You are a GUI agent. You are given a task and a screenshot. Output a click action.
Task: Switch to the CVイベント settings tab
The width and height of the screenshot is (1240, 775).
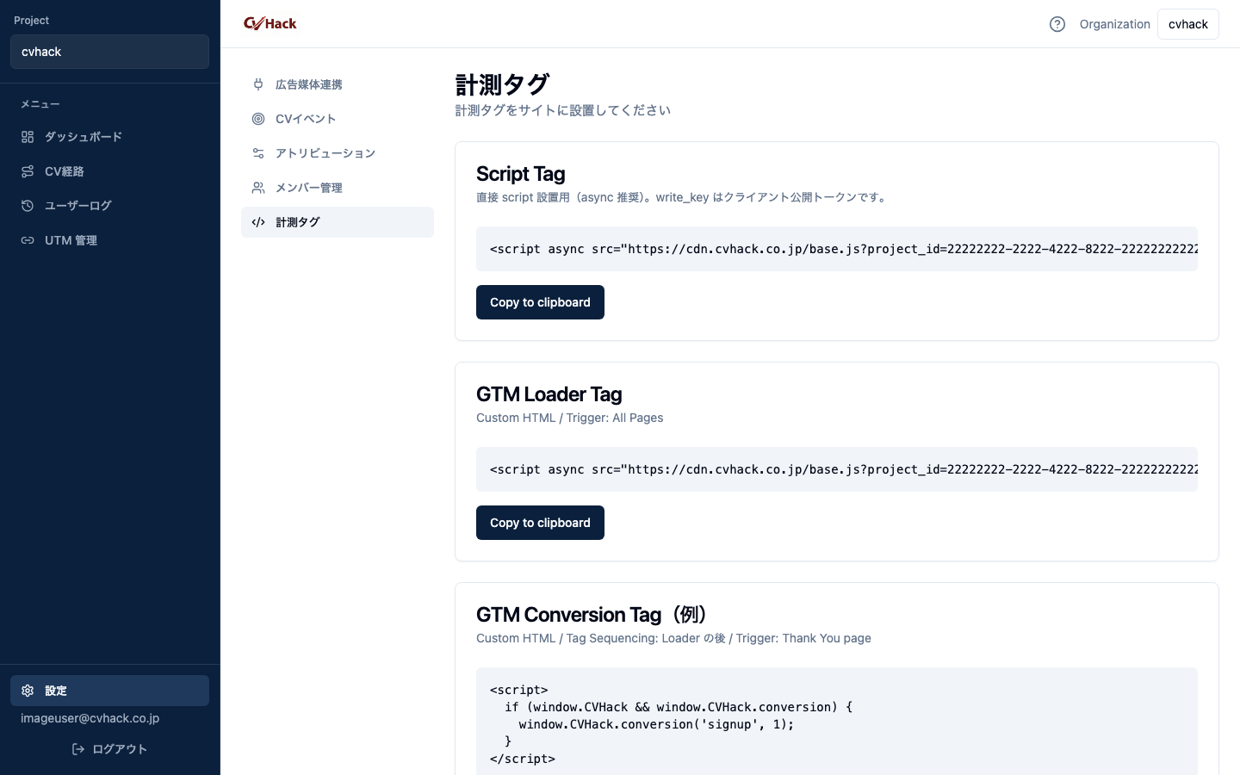pyautogui.click(x=338, y=119)
